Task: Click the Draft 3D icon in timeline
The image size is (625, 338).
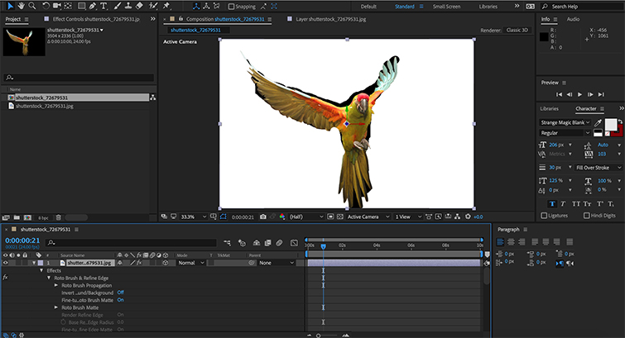Action: click(x=242, y=242)
